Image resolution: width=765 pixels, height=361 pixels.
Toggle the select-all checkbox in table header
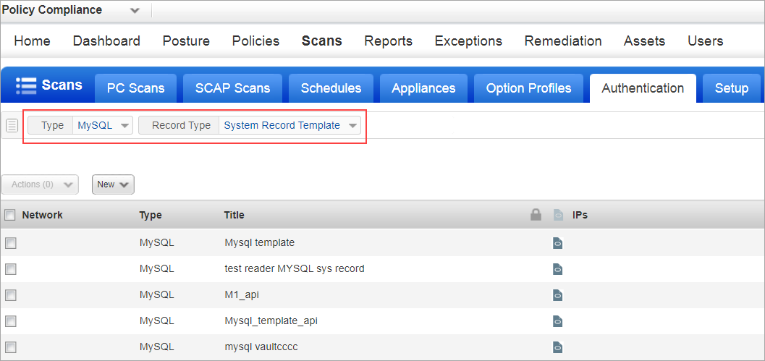pyautogui.click(x=10, y=215)
